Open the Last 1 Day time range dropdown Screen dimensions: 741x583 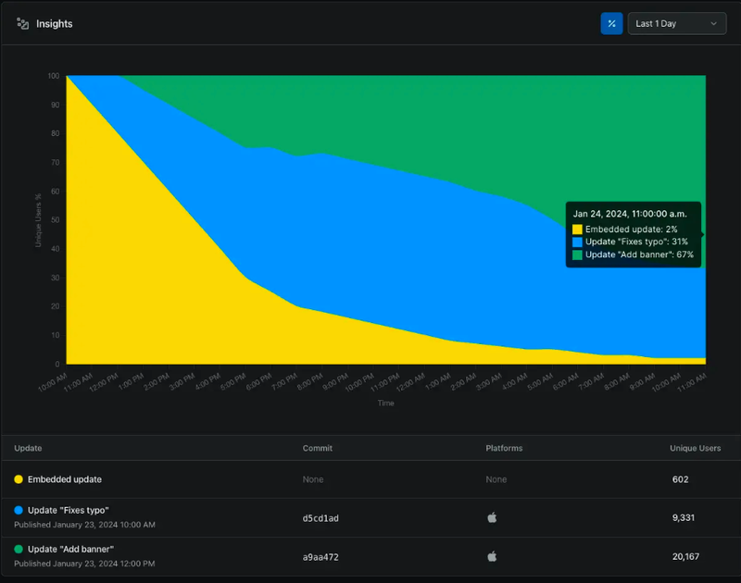click(x=677, y=23)
